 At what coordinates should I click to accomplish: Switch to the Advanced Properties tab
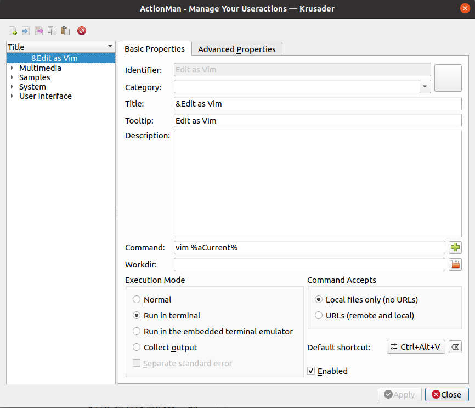[236, 49]
